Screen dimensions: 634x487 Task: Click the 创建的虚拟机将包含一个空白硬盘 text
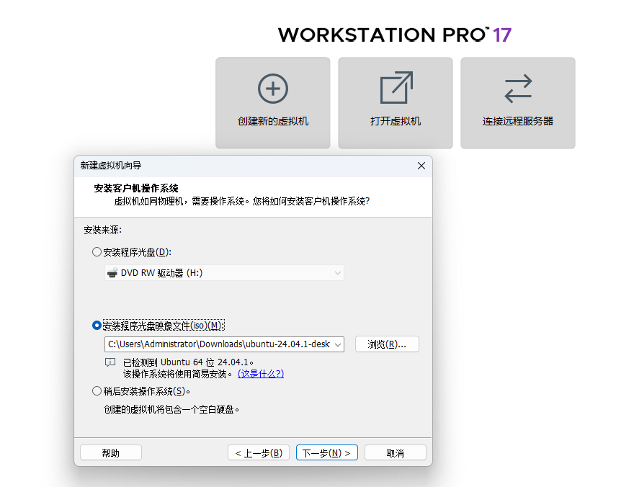[172, 410]
